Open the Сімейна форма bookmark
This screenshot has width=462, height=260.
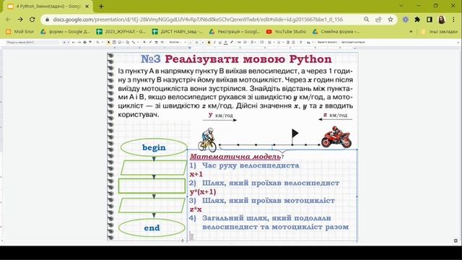click(336, 32)
